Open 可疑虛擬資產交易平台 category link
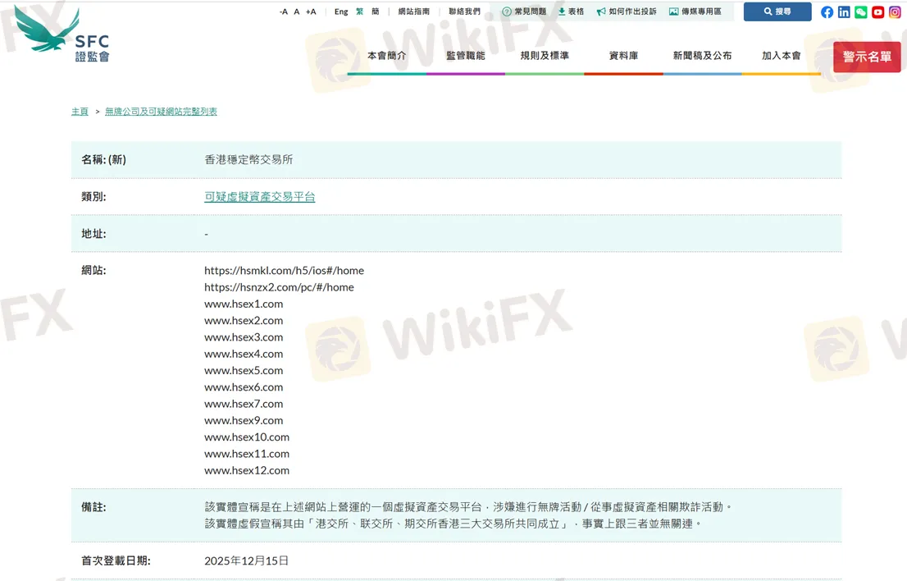Viewport: 907px width, 581px height. tap(260, 197)
